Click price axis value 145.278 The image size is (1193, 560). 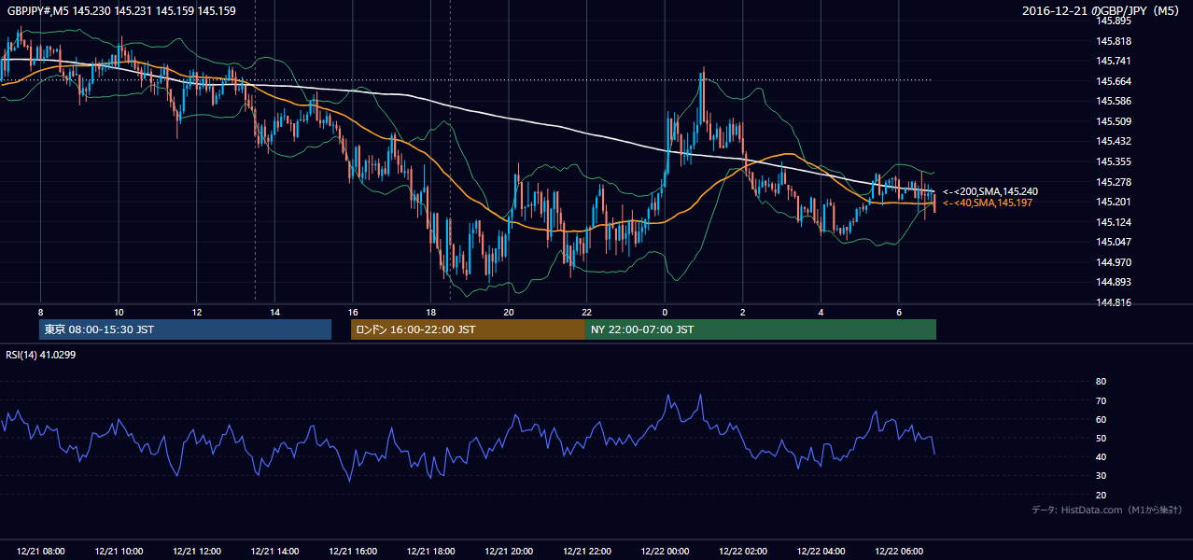point(1114,182)
